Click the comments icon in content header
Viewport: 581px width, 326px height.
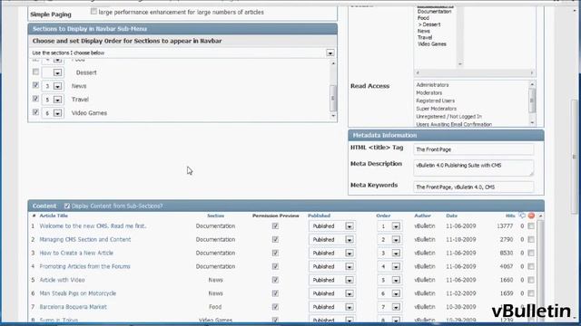point(522,216)
